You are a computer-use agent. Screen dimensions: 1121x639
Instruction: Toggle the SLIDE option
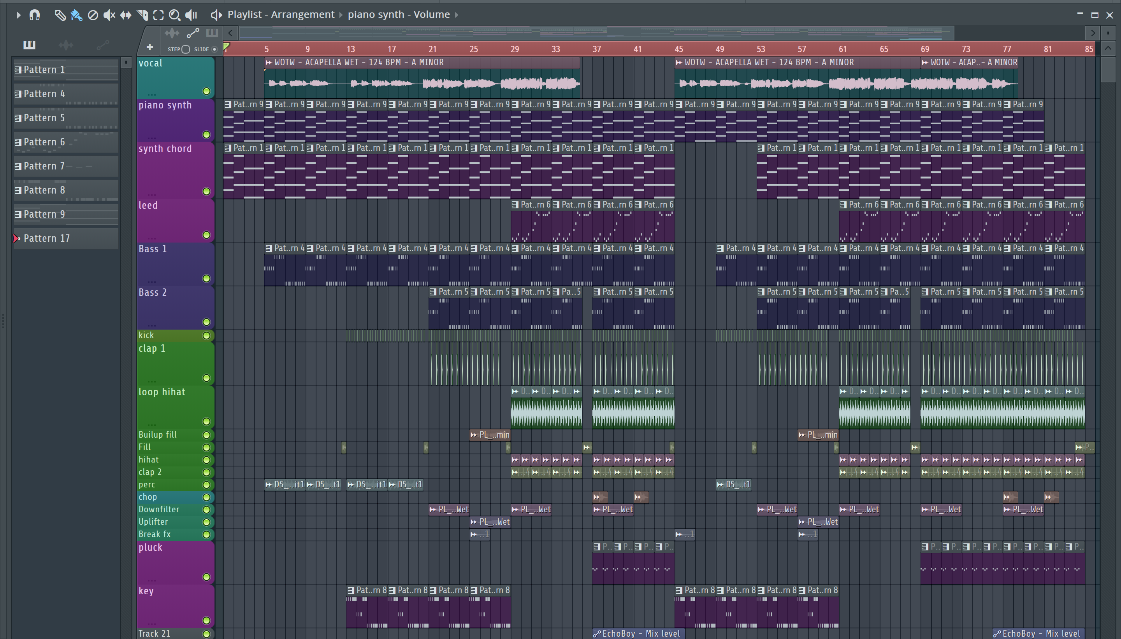(x=214, y=49)
